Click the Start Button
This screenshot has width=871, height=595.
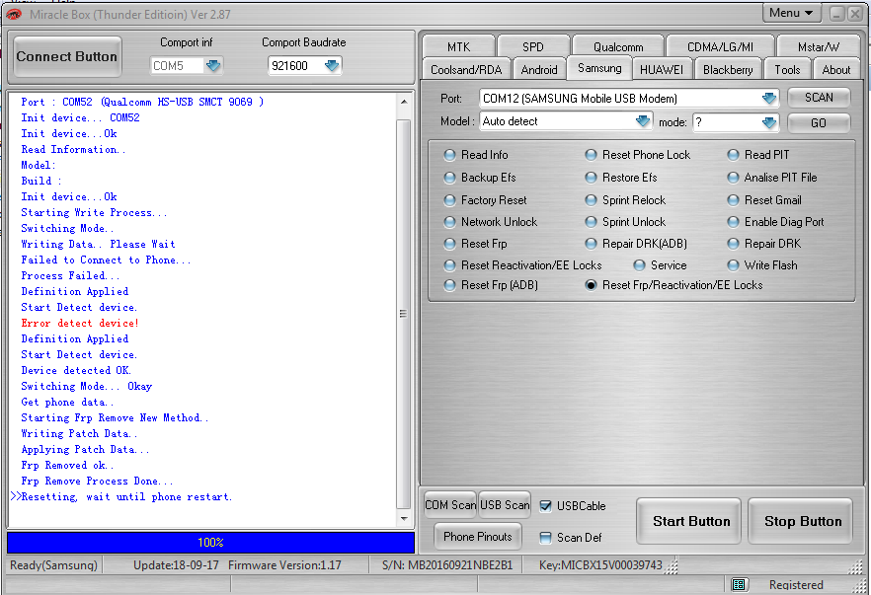coord(689,521)
